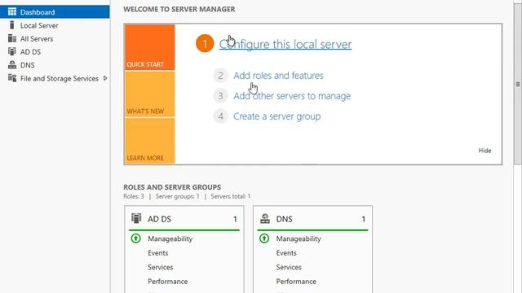This screenshot has height=293, width=522.
Task: Select the Quick Start tab
Action: point(150,47)
